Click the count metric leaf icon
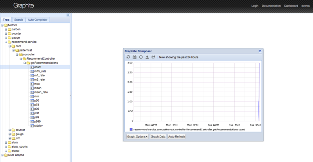Screen dimensions: 313x162 coord(32,67)
